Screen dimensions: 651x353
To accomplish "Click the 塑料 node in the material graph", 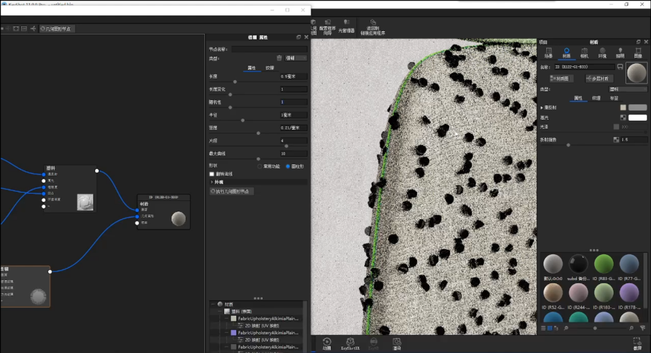I will tap(70, 188).
